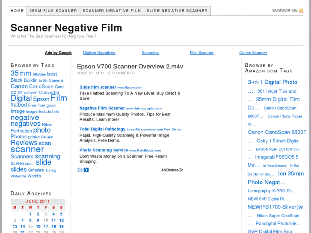The image size is (311, 233).
Task: Open the Film Scanner ad link
Action: click(x=202, y=53)
